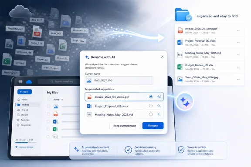Viewport: 251px width, 167px height.
Task: Tick the checkbox for the image file row
Action: click(48, 106)
